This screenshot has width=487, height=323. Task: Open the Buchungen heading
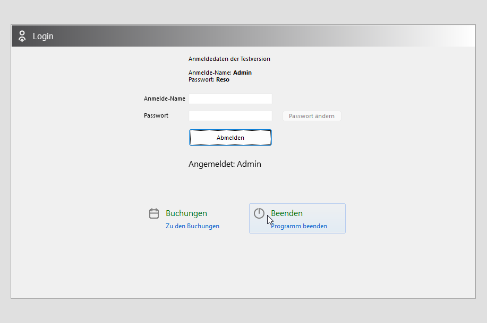click(x=186, y=213)
